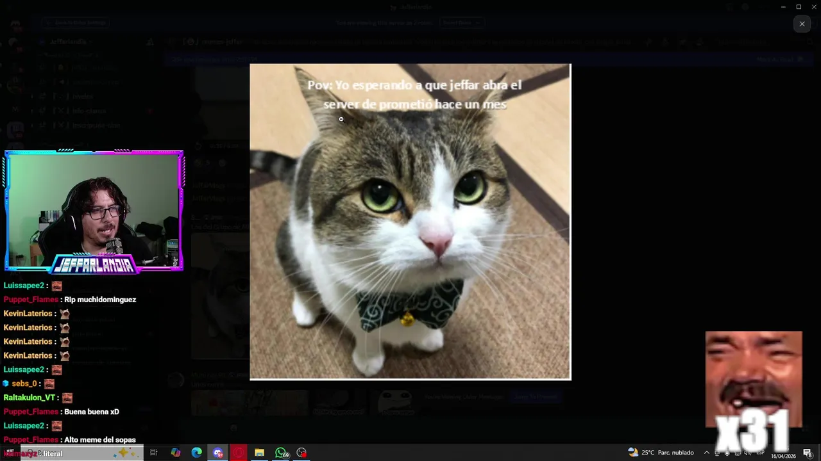Viewport: 821px width, 461px height.
Task: Maximize the Discord window
Action: point(799,6)
